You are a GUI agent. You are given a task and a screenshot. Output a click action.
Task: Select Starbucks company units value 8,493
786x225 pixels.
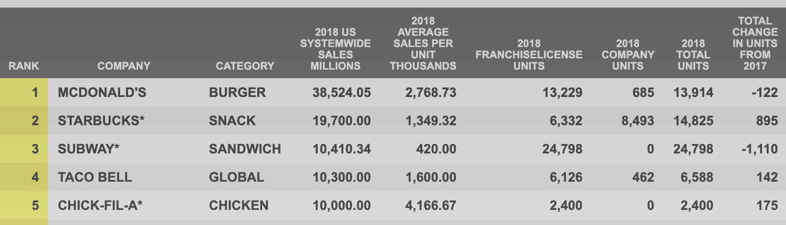tap(637, 121)
